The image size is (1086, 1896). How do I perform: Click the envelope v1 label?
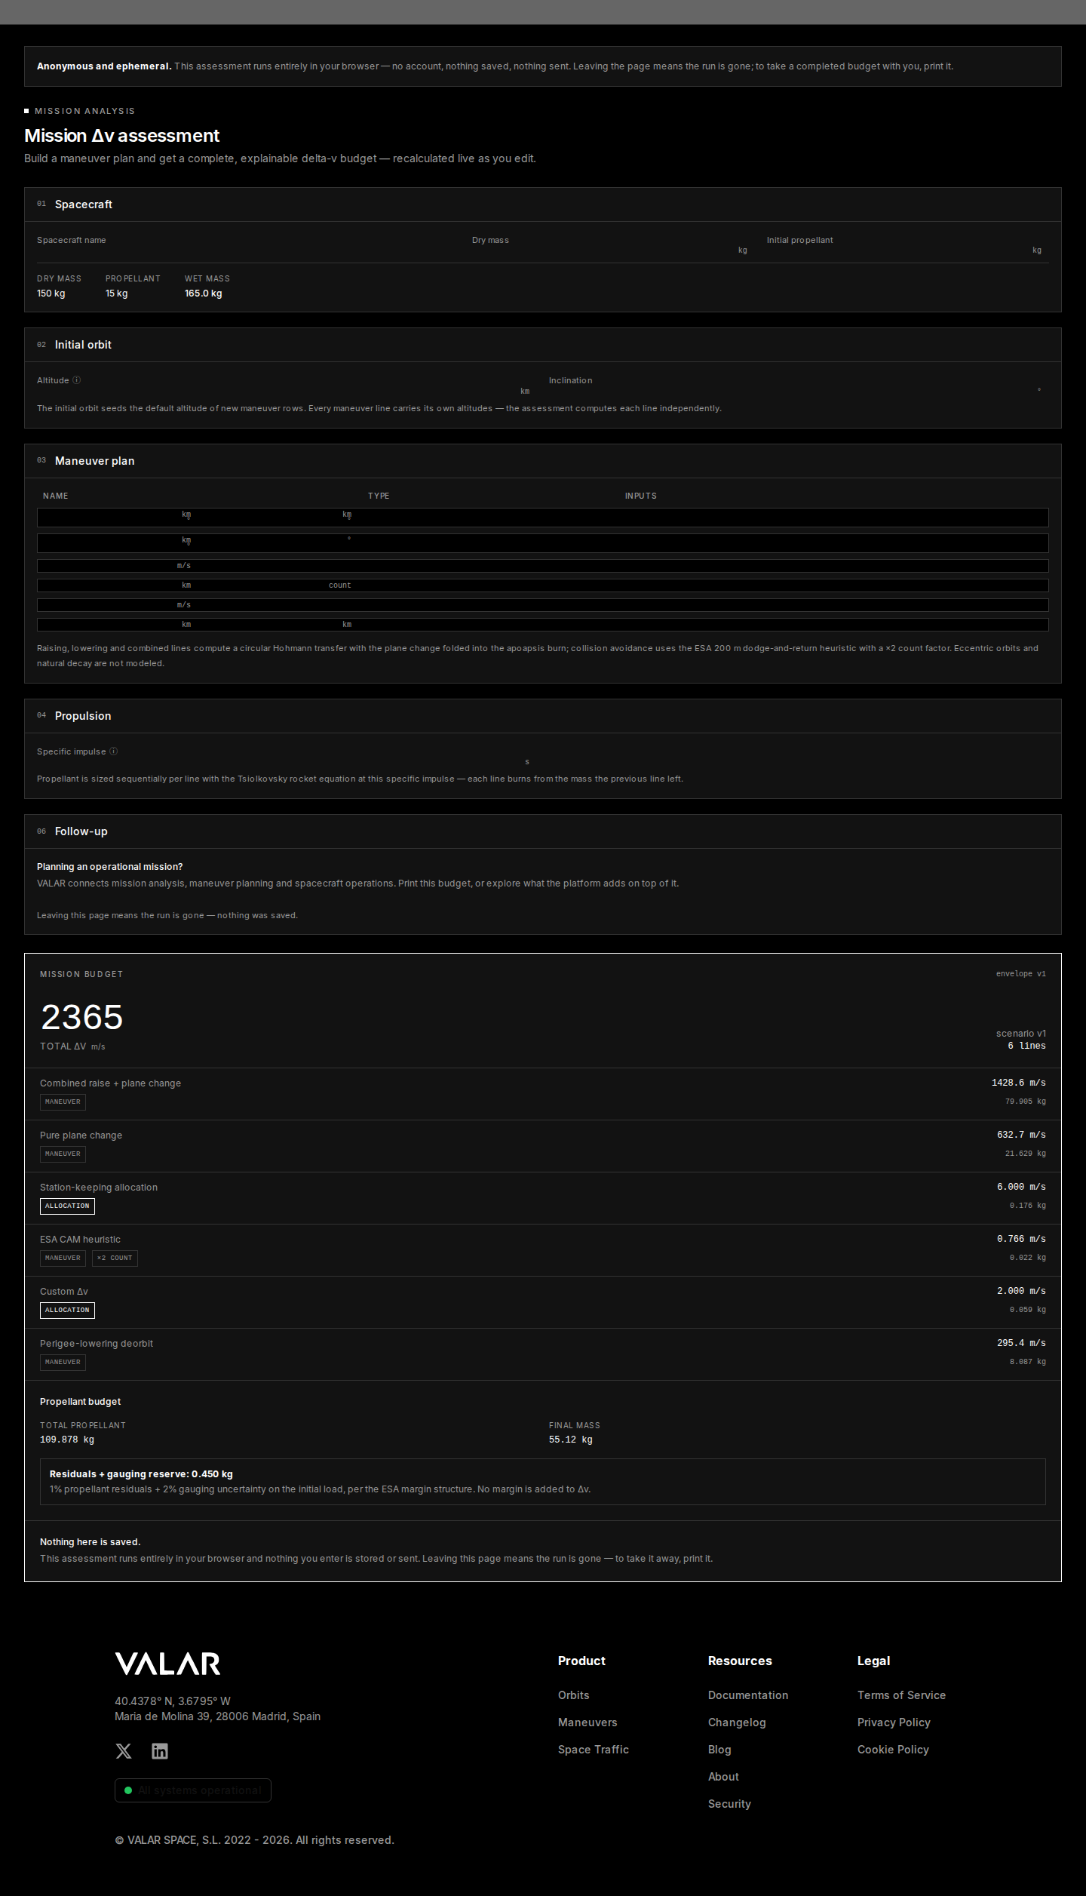(1021, 974)
